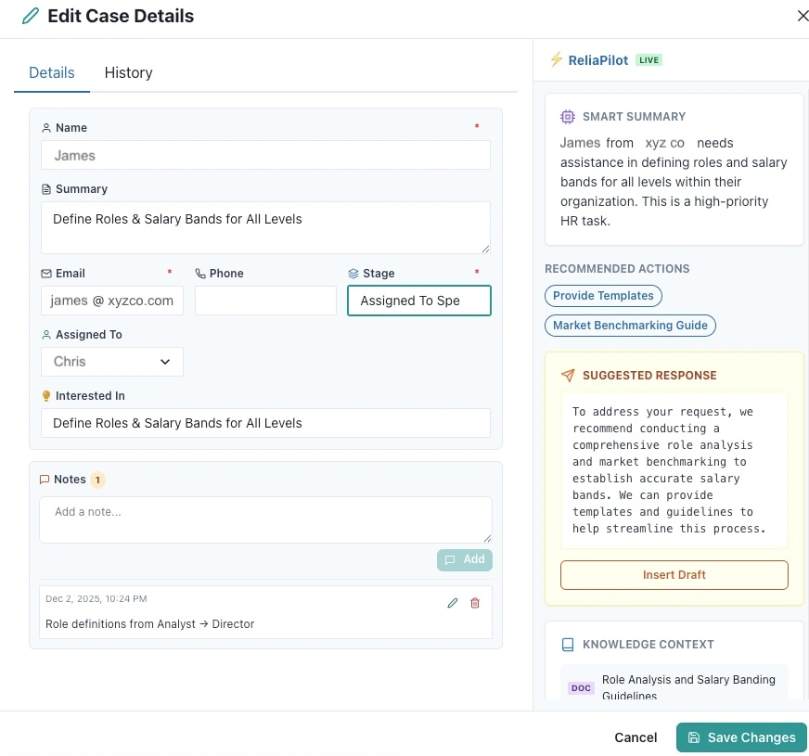Click the speech bubble icon next to Notes
The image size is (809, 756).
(x=45, y=480)
